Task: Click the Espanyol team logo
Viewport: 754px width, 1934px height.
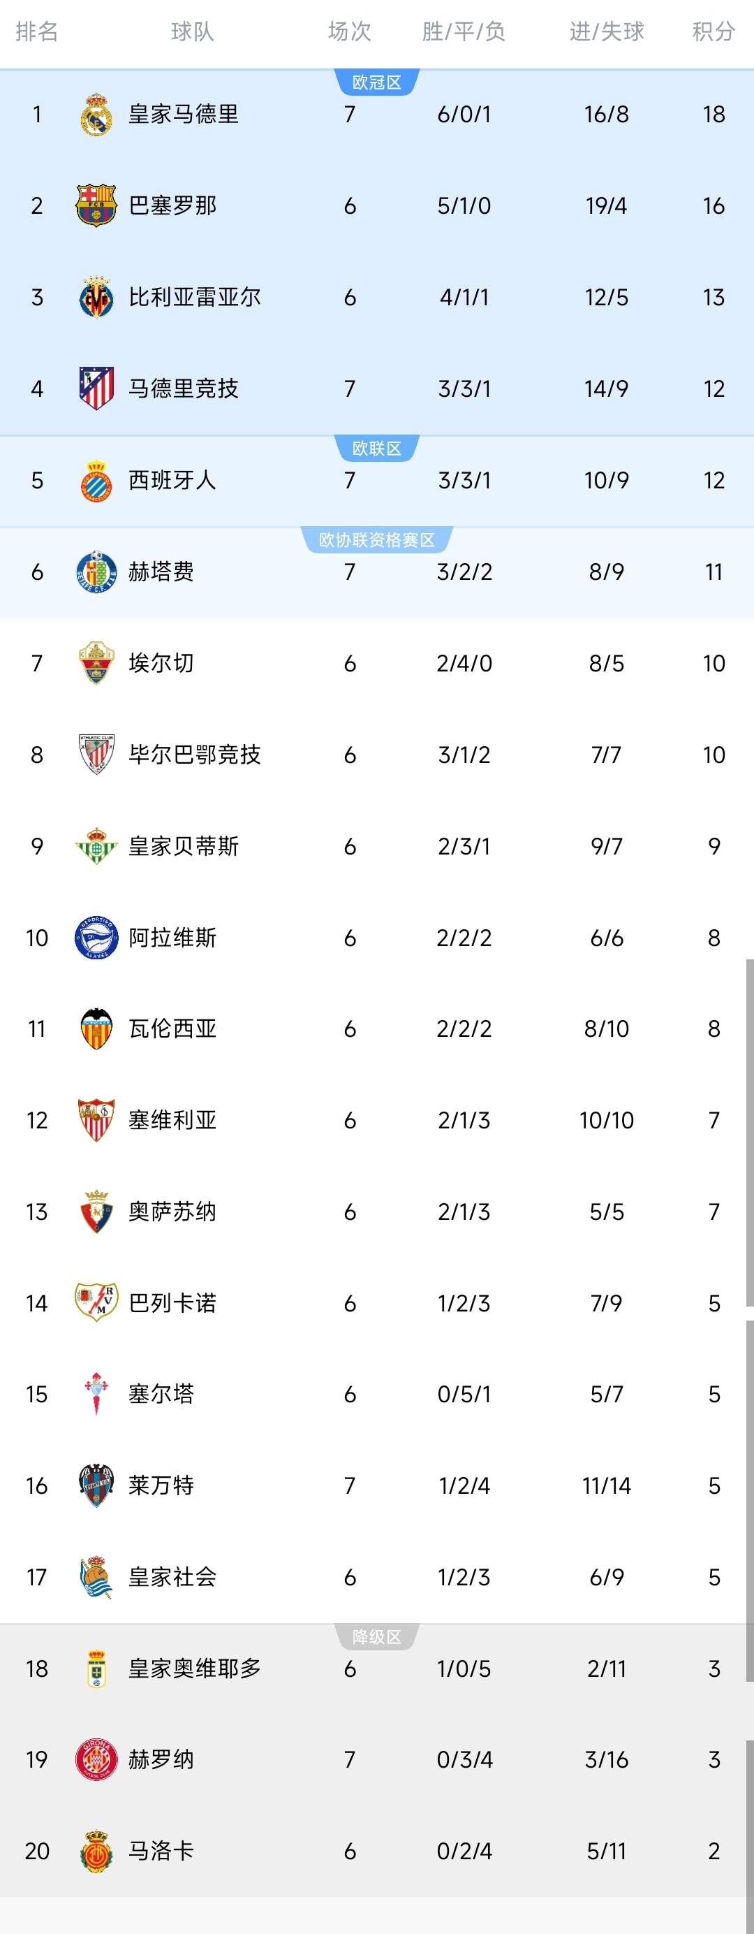Action: (x=96, y=481)
